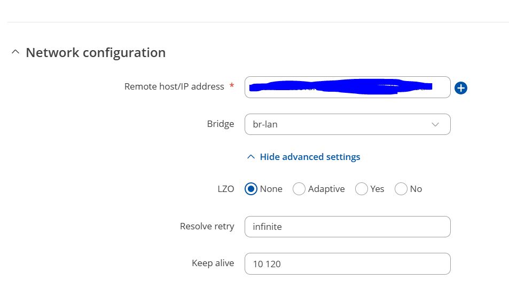This screenshot has width=509, height=296.
Task: Click the LZO field label
Action: [225, 189]
